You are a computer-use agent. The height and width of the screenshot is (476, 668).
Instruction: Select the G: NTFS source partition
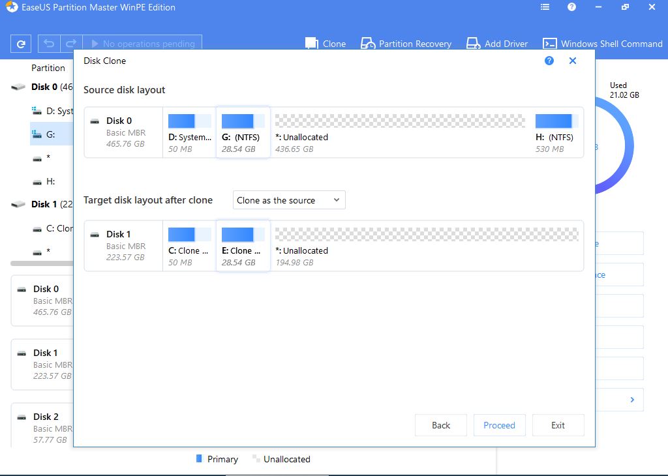243,132
